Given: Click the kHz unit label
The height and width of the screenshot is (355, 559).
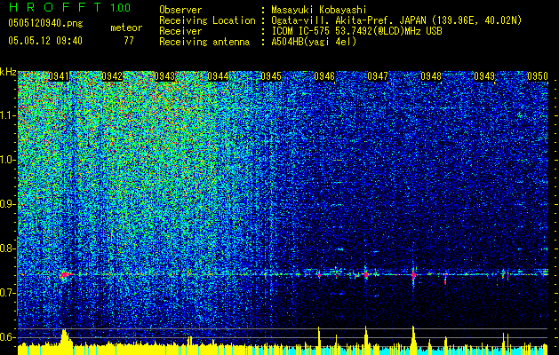Looking at the screenshot, I should click(x=8, y=72).
